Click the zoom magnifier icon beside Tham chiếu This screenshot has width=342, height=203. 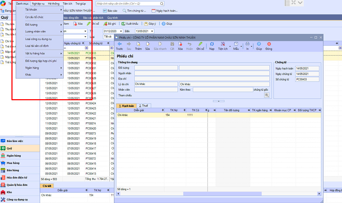[267, 95]
